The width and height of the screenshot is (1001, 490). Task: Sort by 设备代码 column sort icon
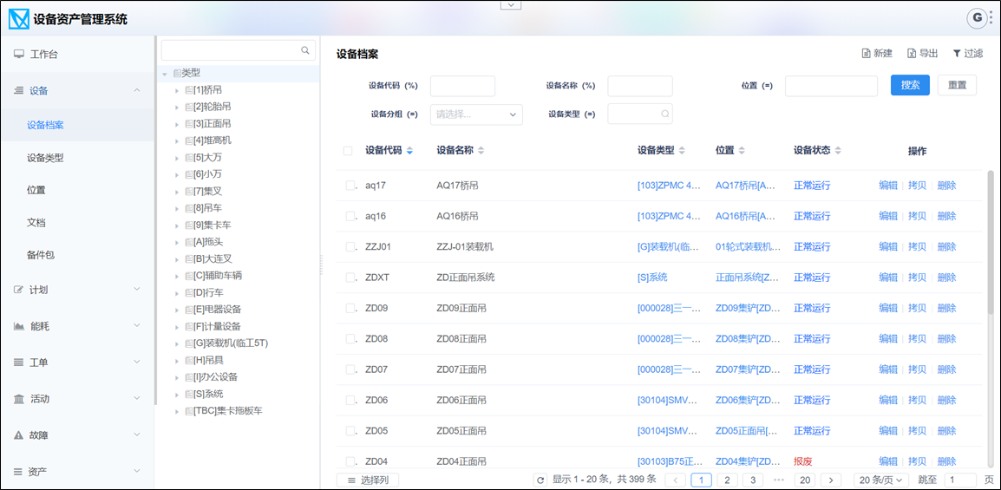point(409,151)
